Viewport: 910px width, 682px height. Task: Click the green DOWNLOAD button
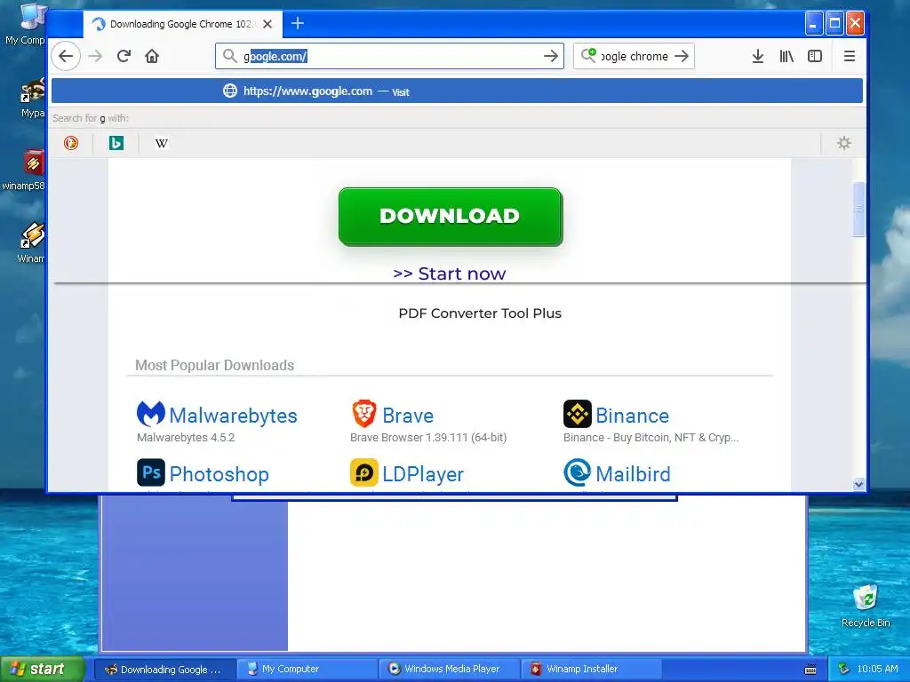pyautogui.click(x=451, y=217)
